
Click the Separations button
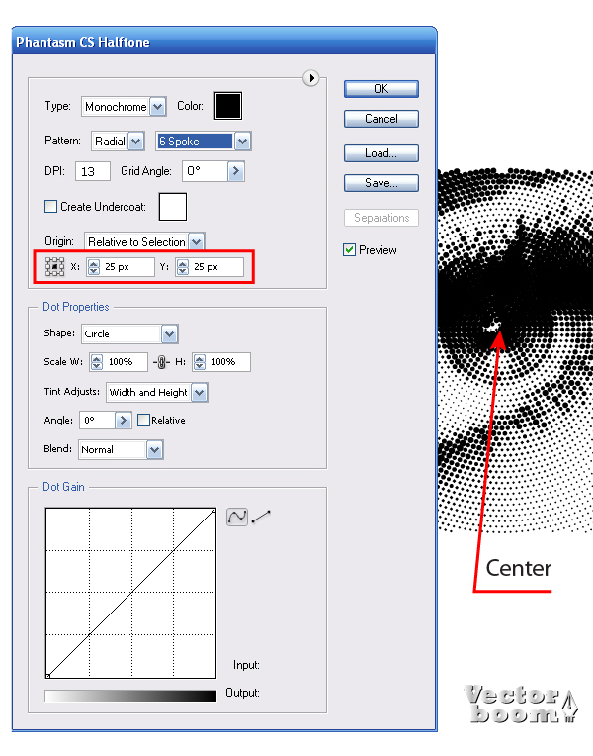coord(381,218)
